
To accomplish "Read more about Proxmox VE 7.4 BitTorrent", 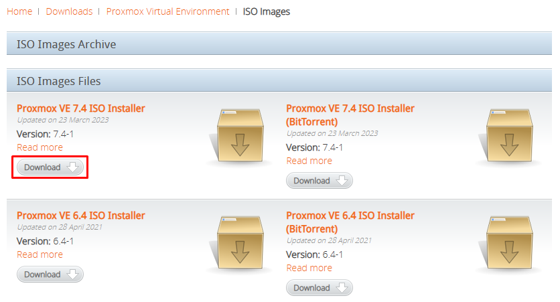I will click(x=309, y=161).
